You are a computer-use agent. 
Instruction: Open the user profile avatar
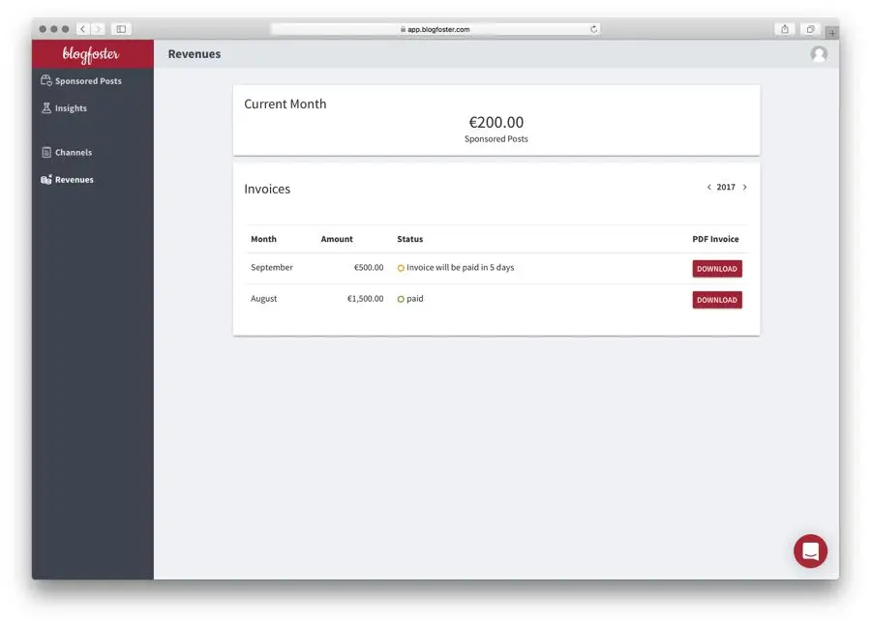[x=819, y=54]
